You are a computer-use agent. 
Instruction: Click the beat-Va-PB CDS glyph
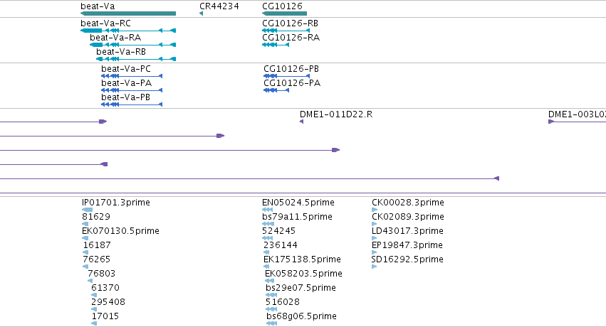pyautogui.click(x=132, y=104)
